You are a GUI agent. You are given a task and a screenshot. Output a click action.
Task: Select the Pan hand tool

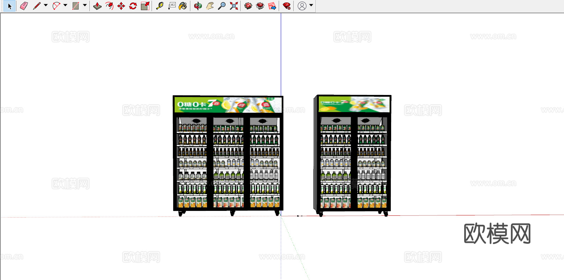coord(210,6)
